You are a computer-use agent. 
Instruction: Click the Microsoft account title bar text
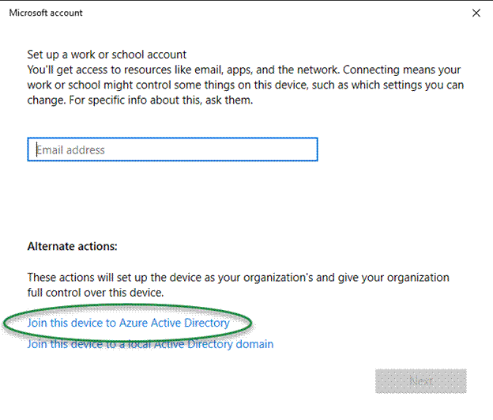[x=46, y=13]
